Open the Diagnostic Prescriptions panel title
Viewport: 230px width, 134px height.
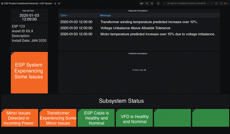138,11
